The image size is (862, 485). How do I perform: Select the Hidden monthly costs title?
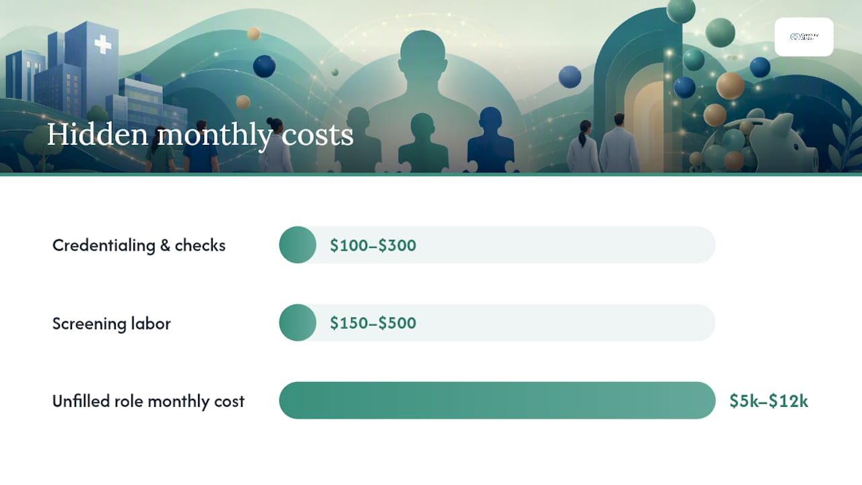pyautogui.click(x=200, y=135)
